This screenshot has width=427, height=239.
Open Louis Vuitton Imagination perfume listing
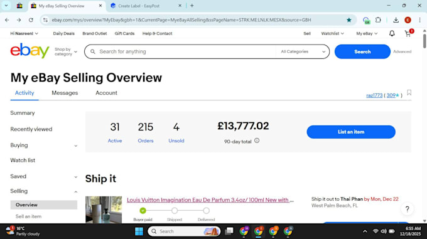click(210, 200)
